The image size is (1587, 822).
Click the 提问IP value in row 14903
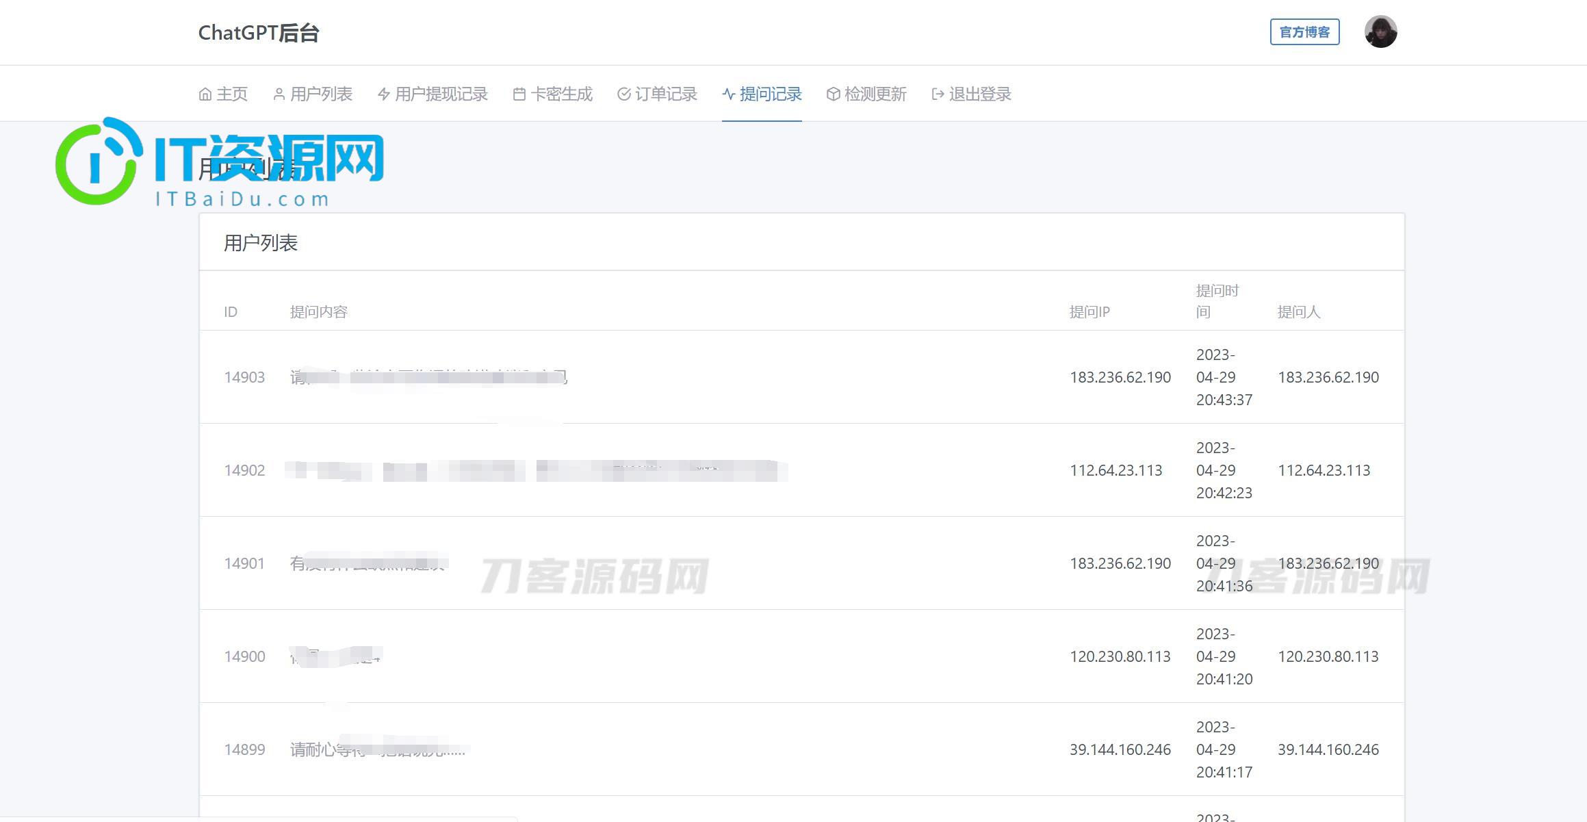pyautogui.click(x=1120, y=377)
